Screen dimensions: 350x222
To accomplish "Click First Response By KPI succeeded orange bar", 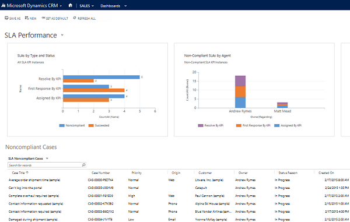I will click(x=94, y=90).
